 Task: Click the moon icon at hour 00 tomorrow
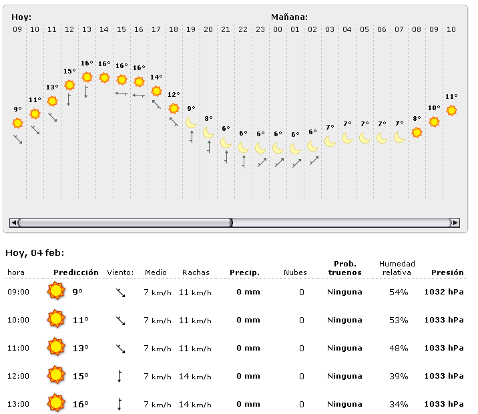(x=278, y=148)
